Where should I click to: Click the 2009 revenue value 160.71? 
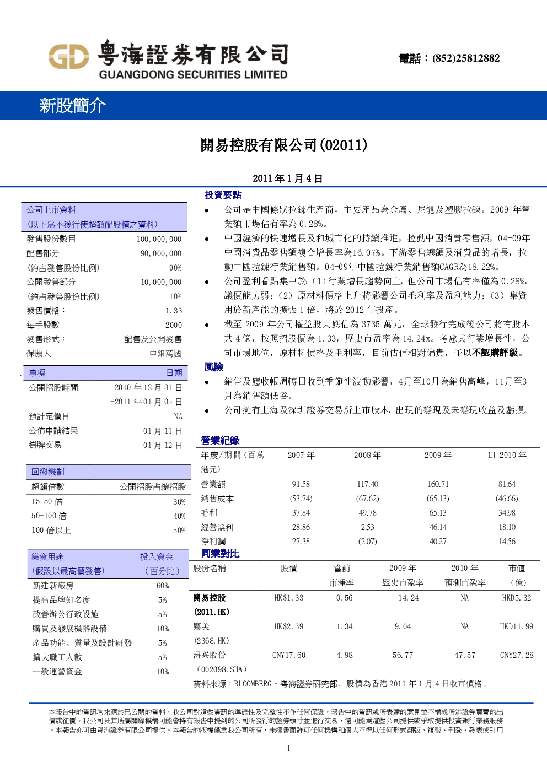(438, 484)
